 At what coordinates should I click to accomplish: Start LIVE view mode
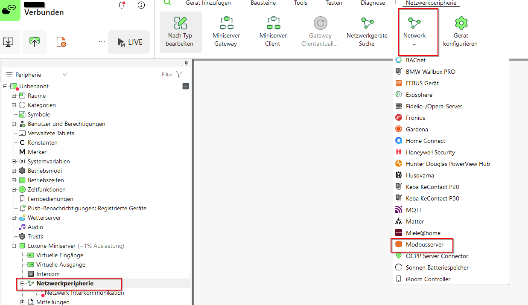coord(129,42)
